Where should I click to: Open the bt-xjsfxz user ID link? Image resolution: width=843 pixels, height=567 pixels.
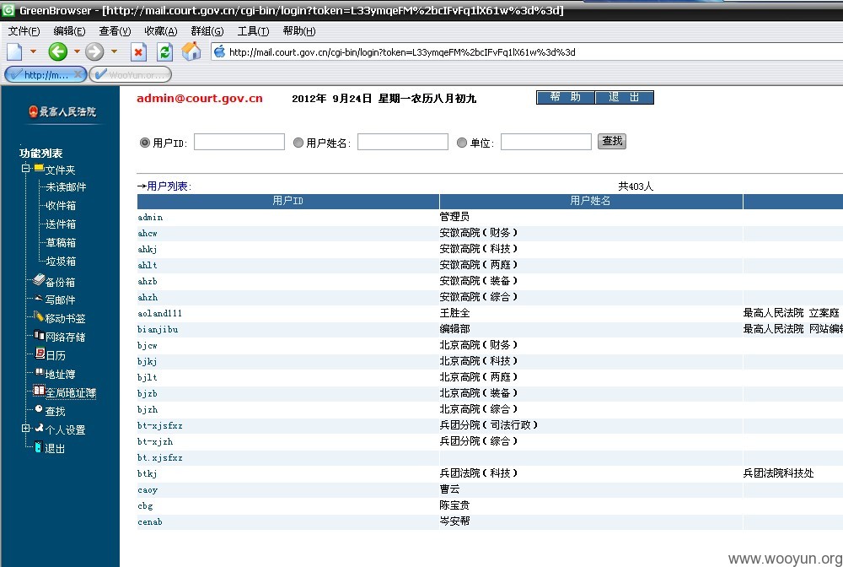pyautogui.click(x=159, y=426)
